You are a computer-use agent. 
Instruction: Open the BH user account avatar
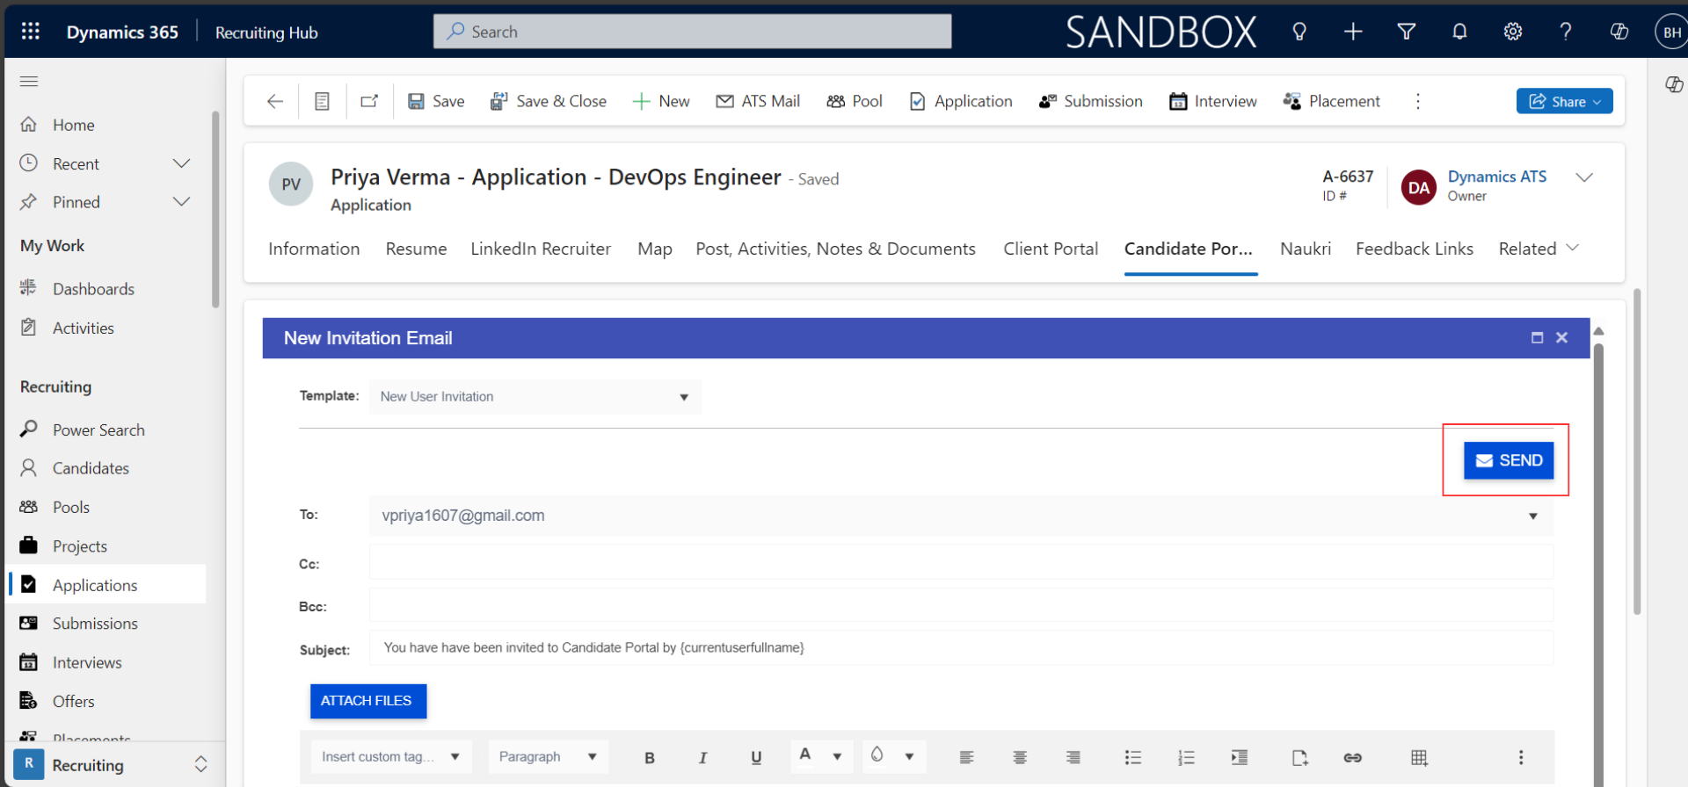pyautogui.click(x=1670, y=32)
